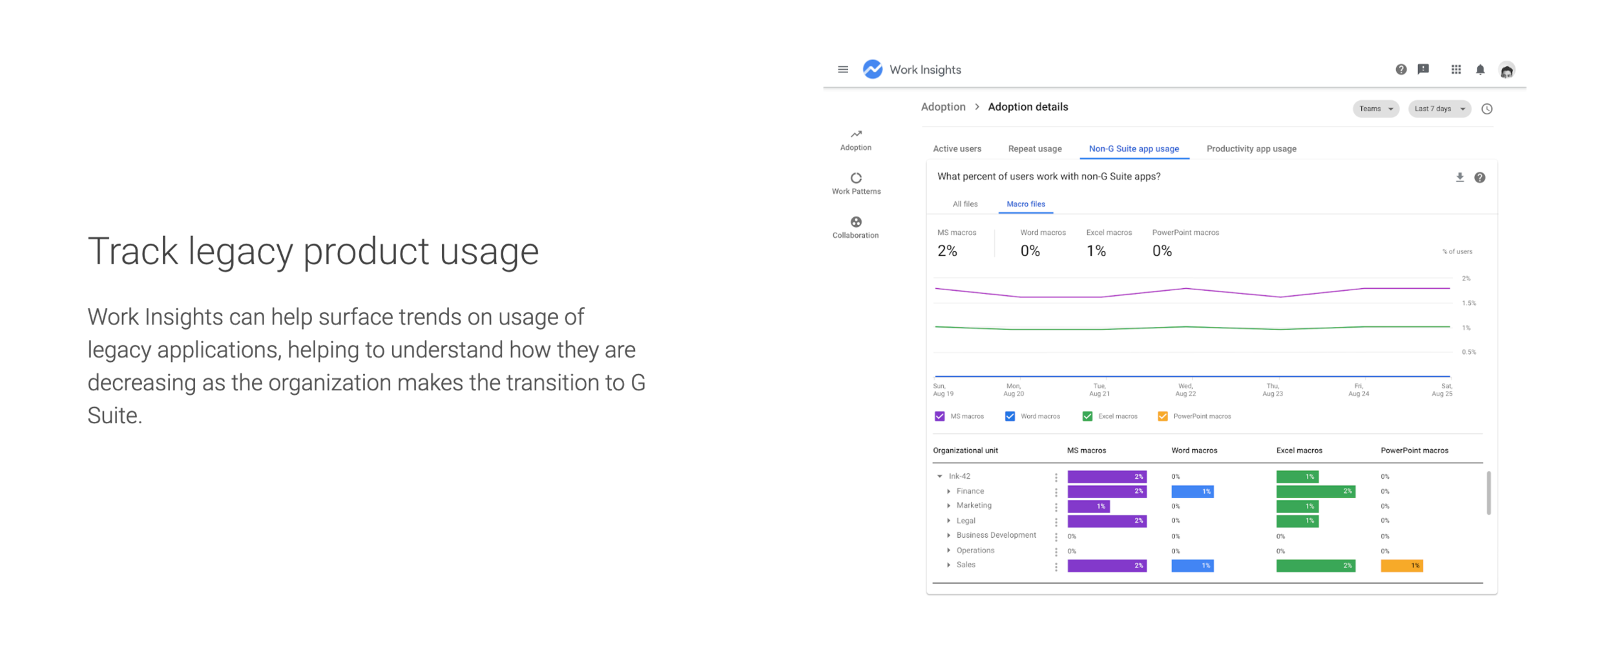Click the Wed, Aug 22 axis label
This screenshot has height=652, width=1615.
[1185, 390]
